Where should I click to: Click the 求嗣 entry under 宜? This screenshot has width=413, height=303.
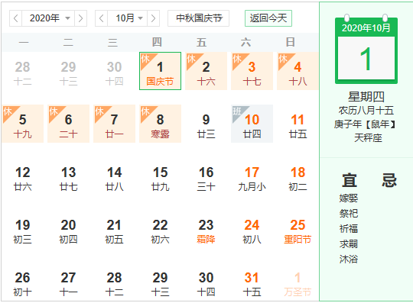349,244
